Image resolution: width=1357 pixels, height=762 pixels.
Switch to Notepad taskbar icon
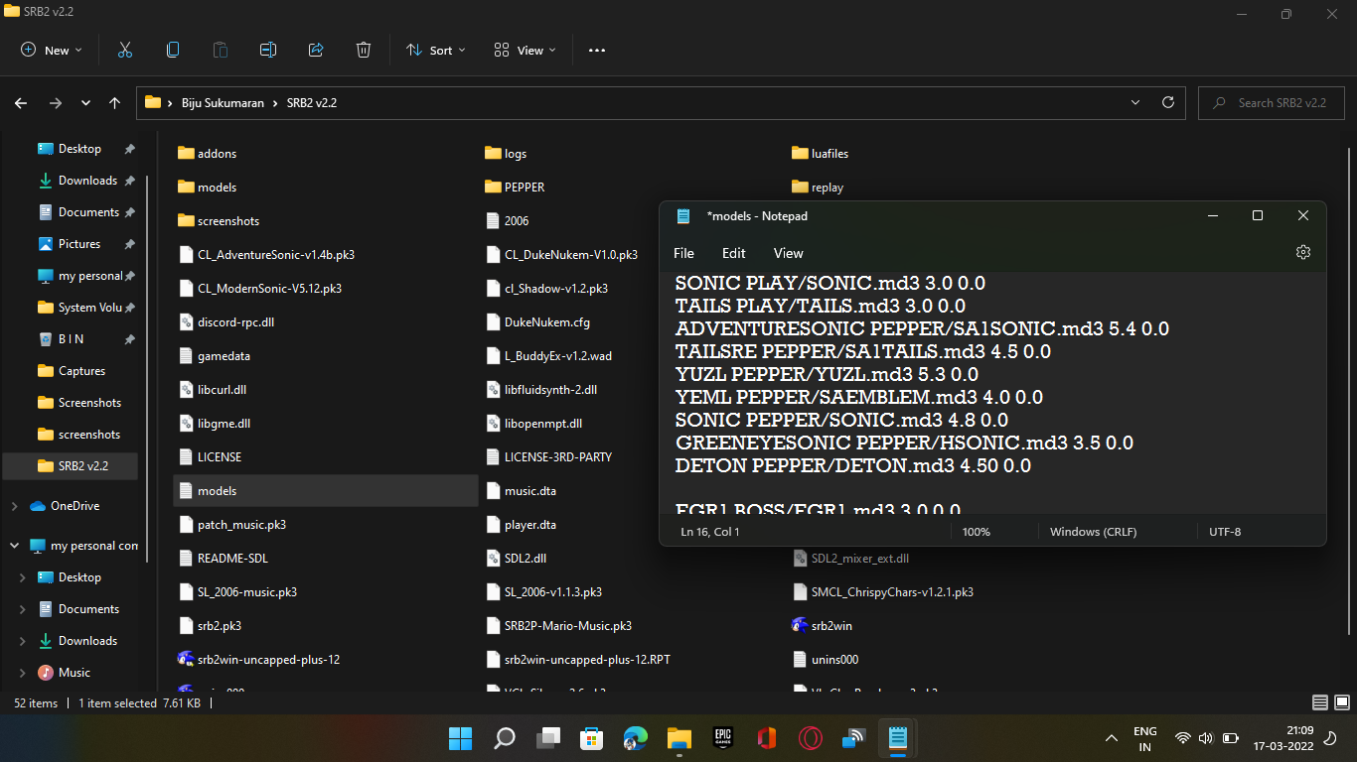(x=898, y=738)
